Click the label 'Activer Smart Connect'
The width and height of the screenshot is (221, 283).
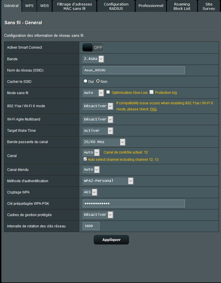25,47
